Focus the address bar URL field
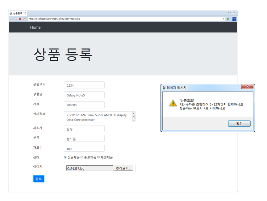The image size is (267, 201). pyautogui.click(x=125, y=19)
